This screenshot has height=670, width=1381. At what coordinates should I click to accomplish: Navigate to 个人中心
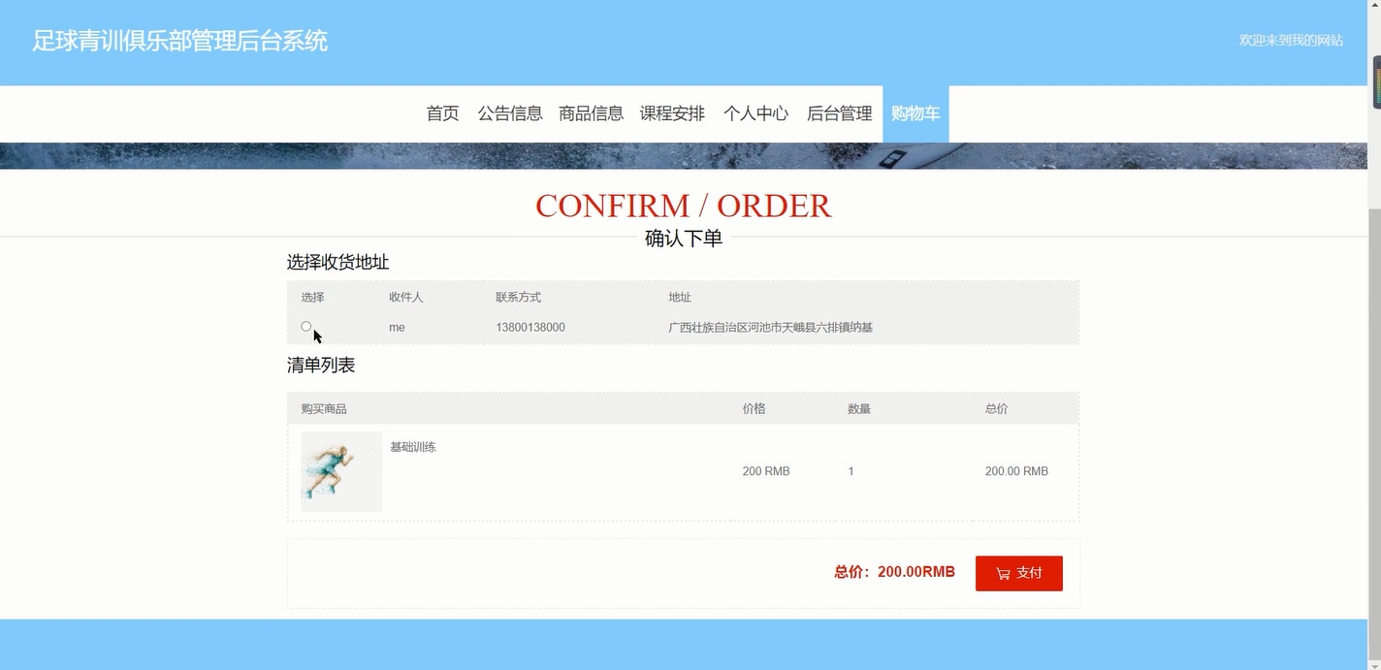click(x=755, y=113)
